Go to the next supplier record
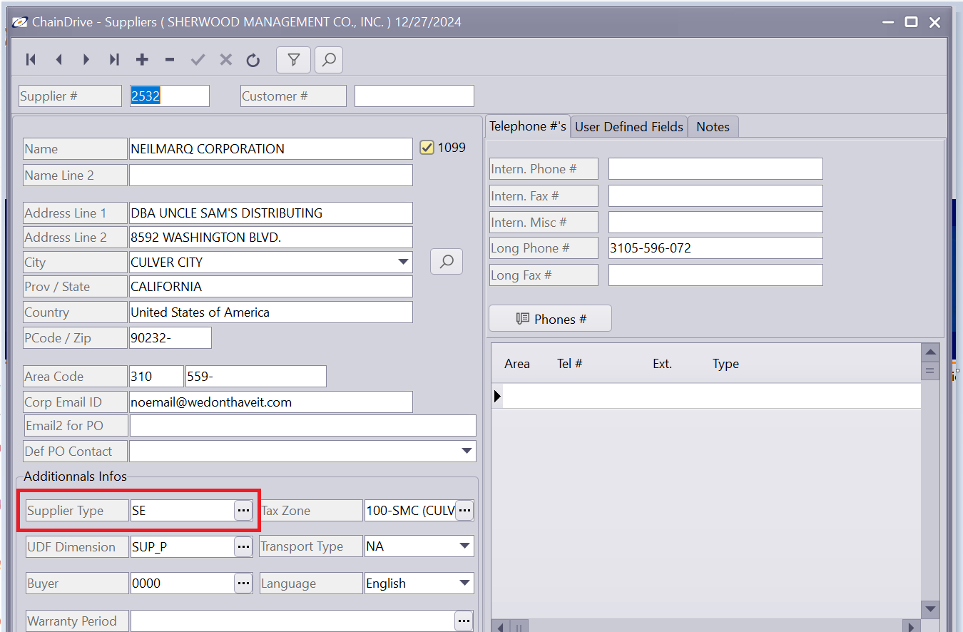 pos(86,60)
